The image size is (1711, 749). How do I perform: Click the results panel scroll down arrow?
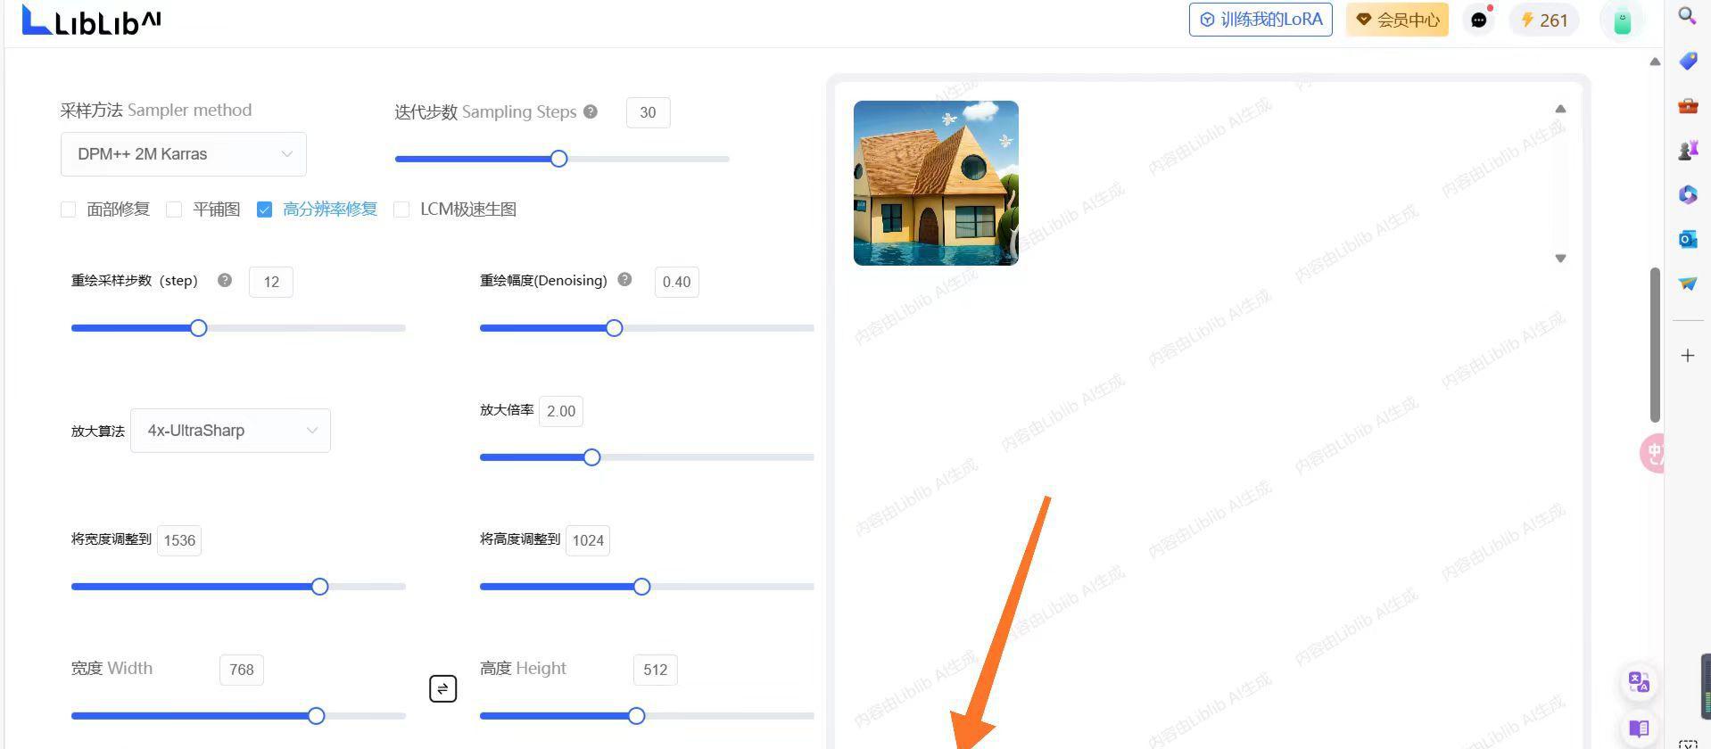tap(1560, 259)
